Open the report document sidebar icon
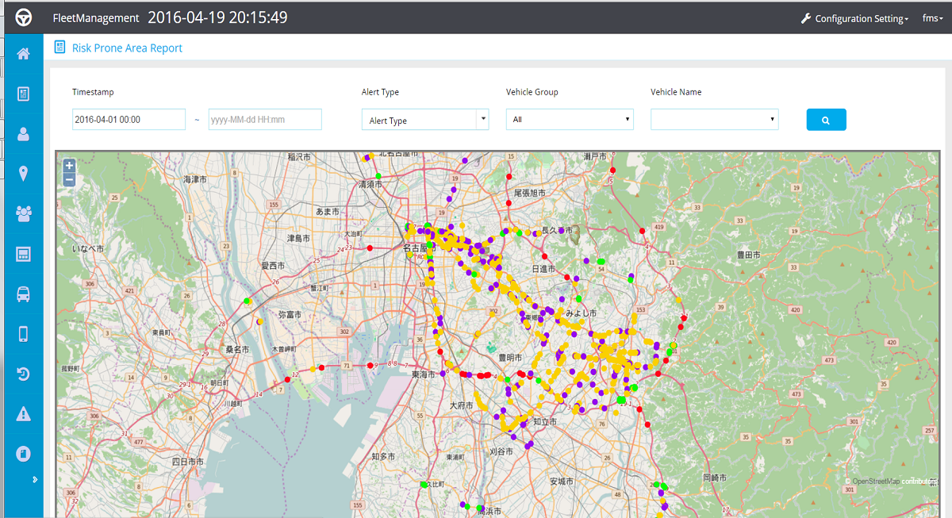952x518 pixels. click(23, 94)
